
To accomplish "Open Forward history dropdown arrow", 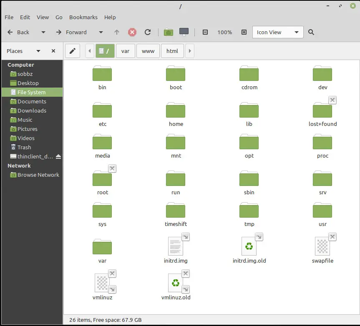I will pos(101,32).
